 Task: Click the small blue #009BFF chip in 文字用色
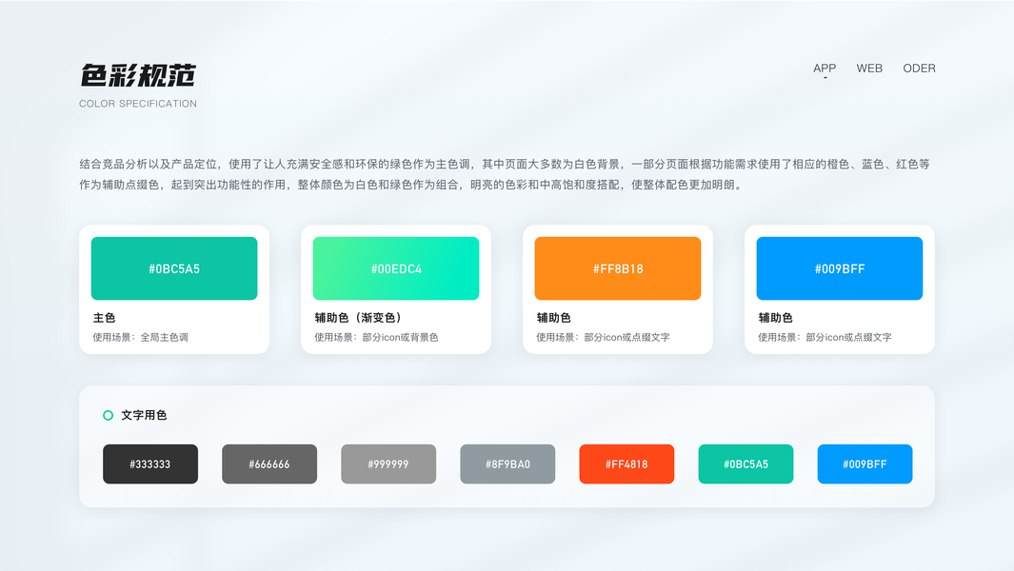click(865, 463)
